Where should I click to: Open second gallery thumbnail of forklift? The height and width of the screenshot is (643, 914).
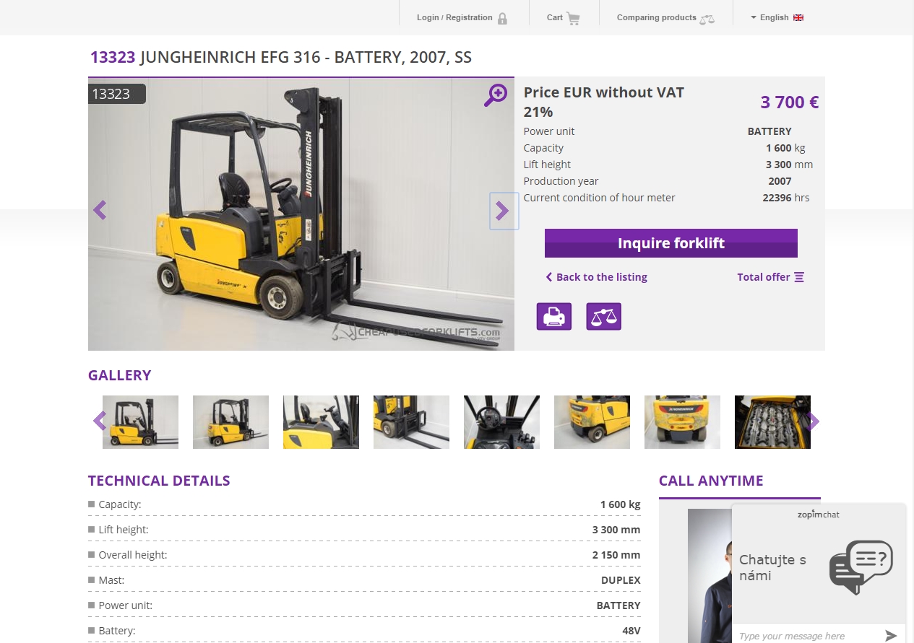tap(230, 422)
